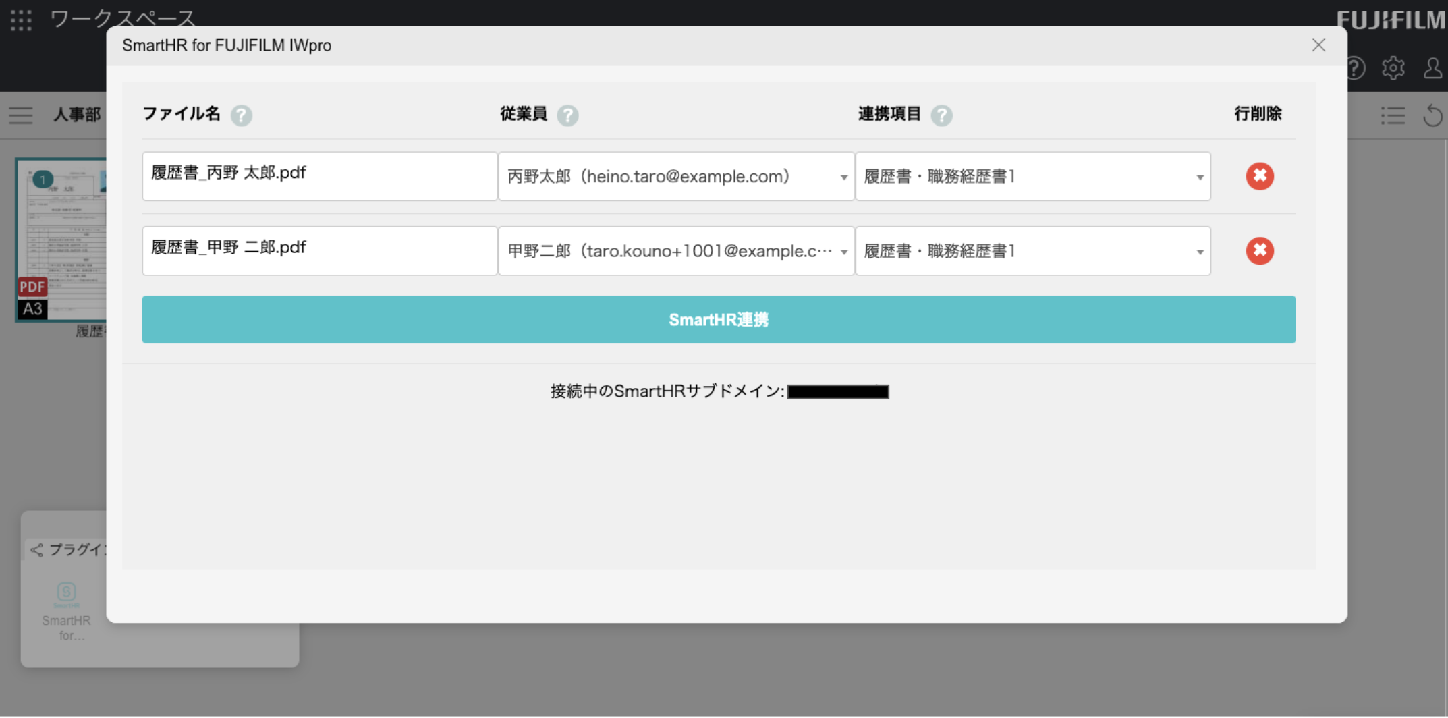Click the ワークスペース title text
This screenshot has width=1448, height=718.
(123, 19)
